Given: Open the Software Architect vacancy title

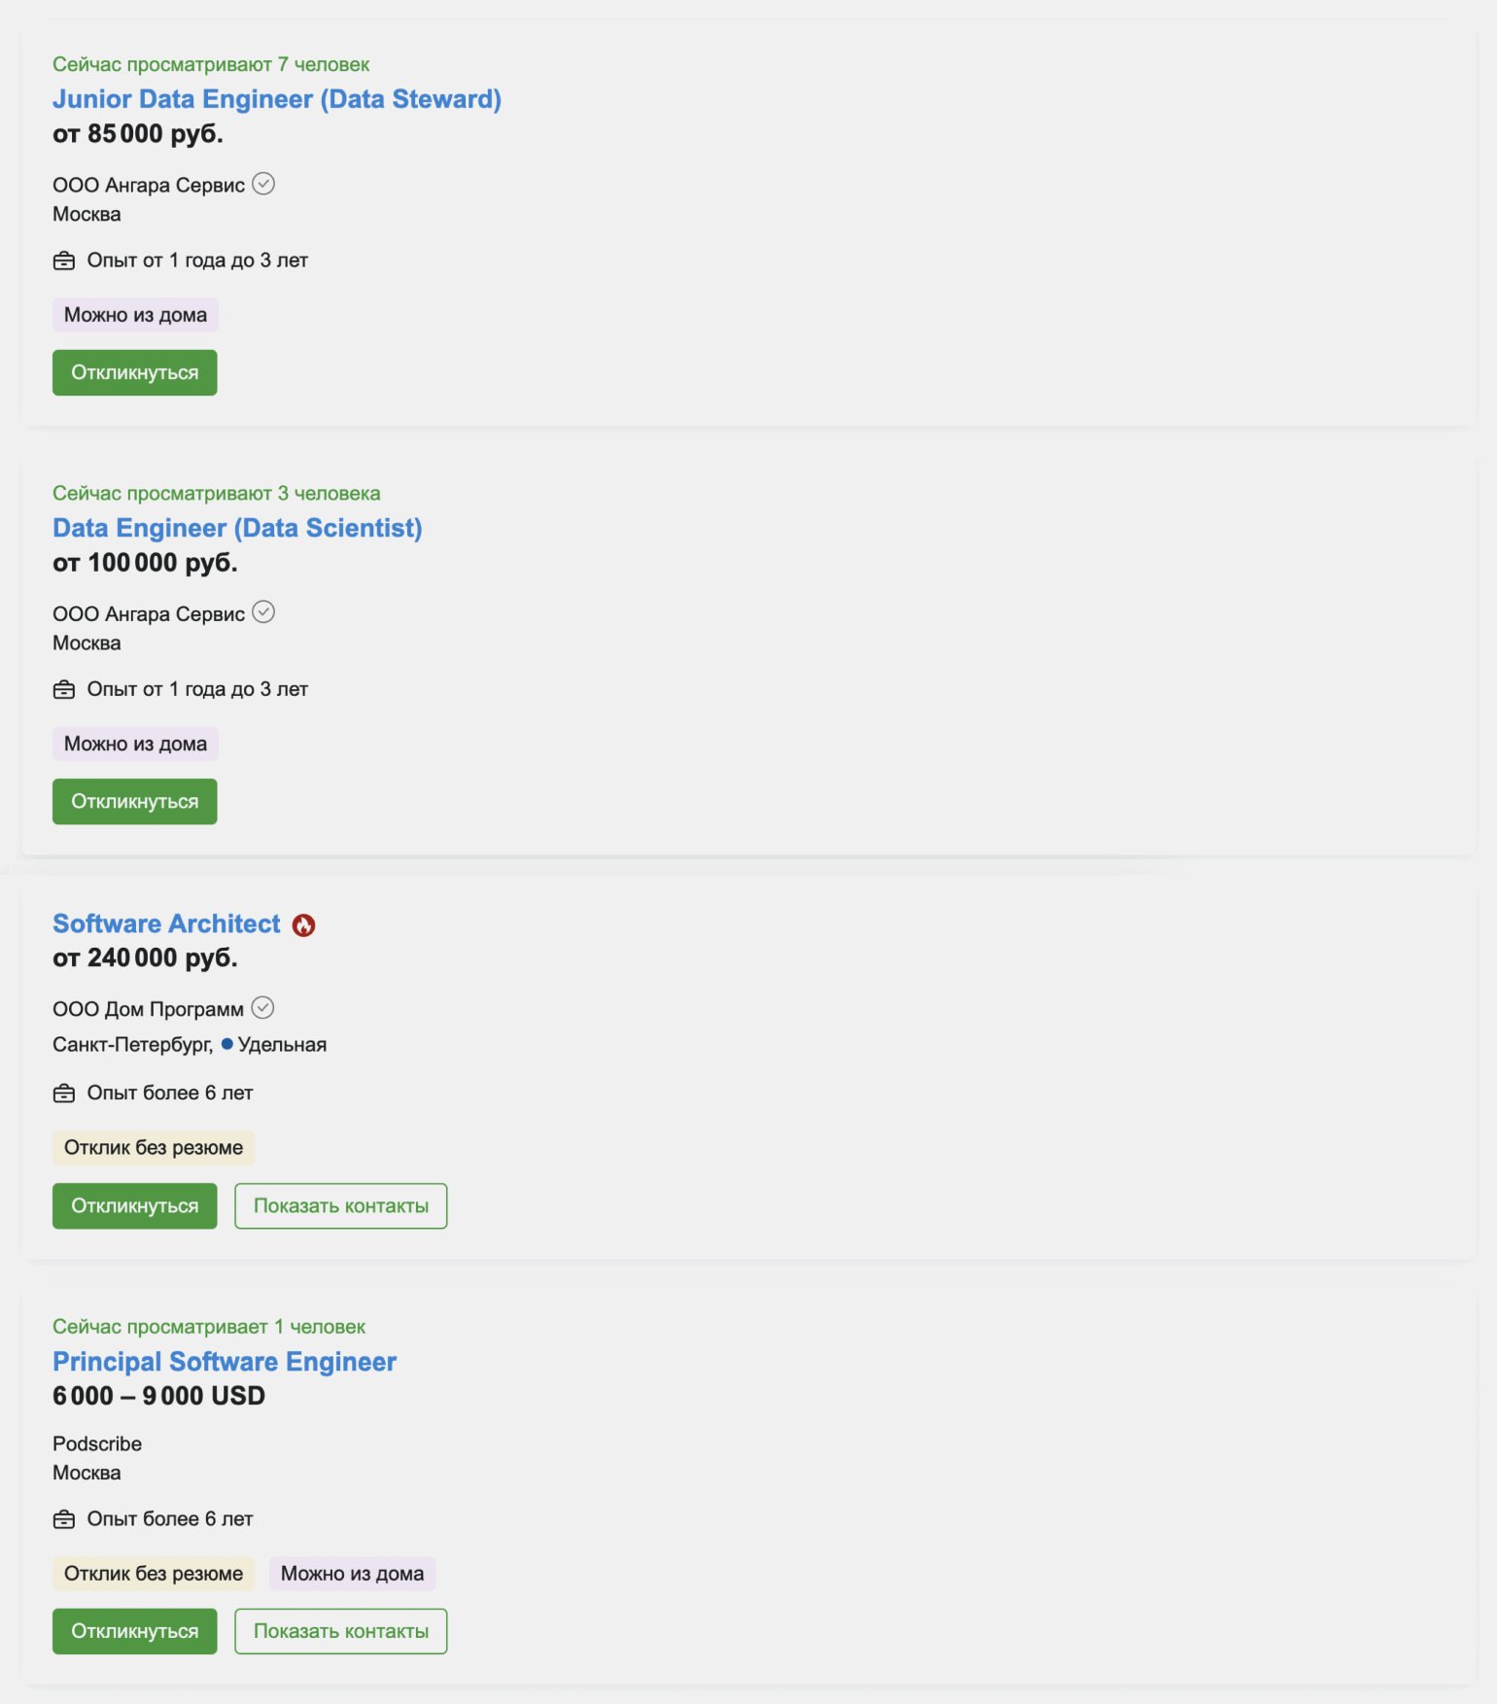Looking at the screenshot, I should pos(166,923).
